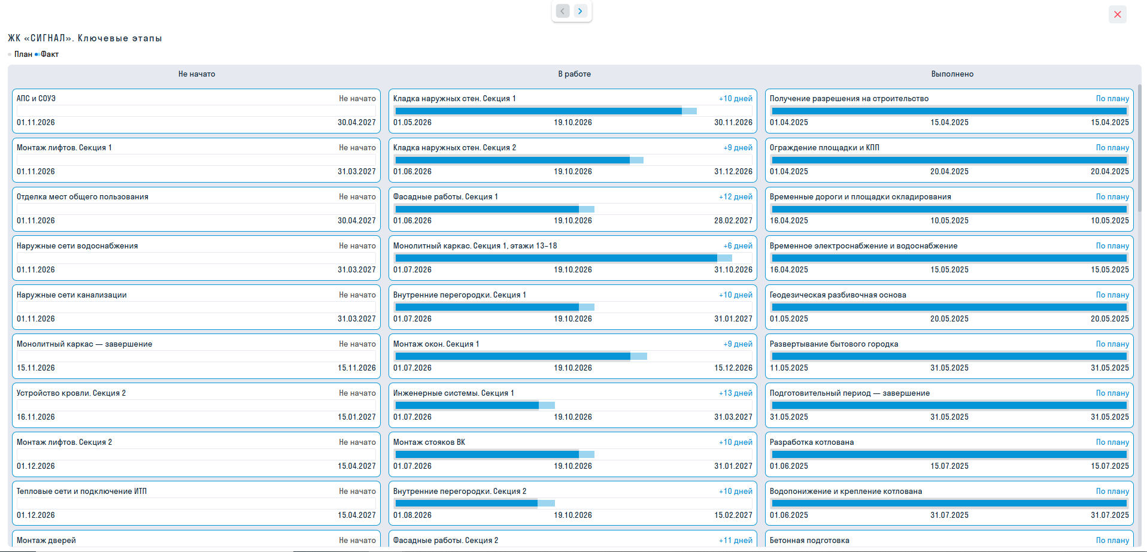Image resolution: width=1147 pixels, height=552 pixels.
Task: Go to previous slide arrow
Action: 563,11
